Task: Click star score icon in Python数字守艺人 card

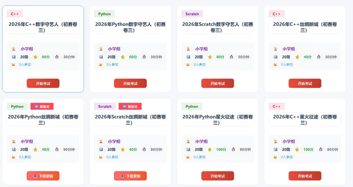Action: coord(123,57)
